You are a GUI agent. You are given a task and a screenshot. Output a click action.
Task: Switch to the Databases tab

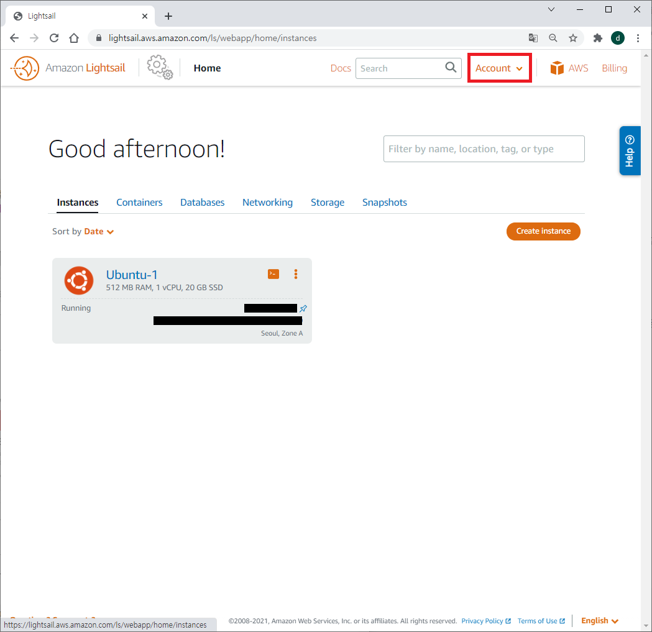pyautogui.click(x=202, y=203)
